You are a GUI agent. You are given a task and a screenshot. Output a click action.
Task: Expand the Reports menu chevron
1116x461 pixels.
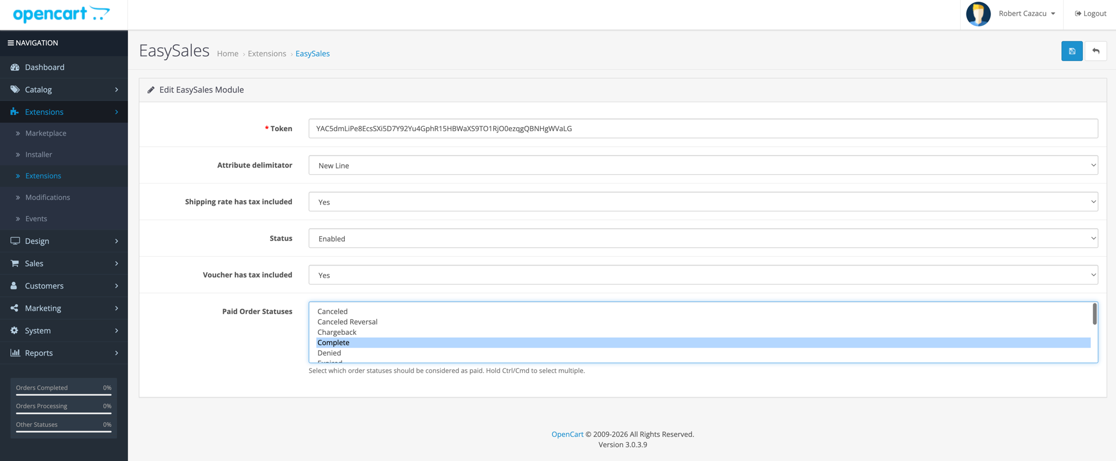[x=117, y=353]
